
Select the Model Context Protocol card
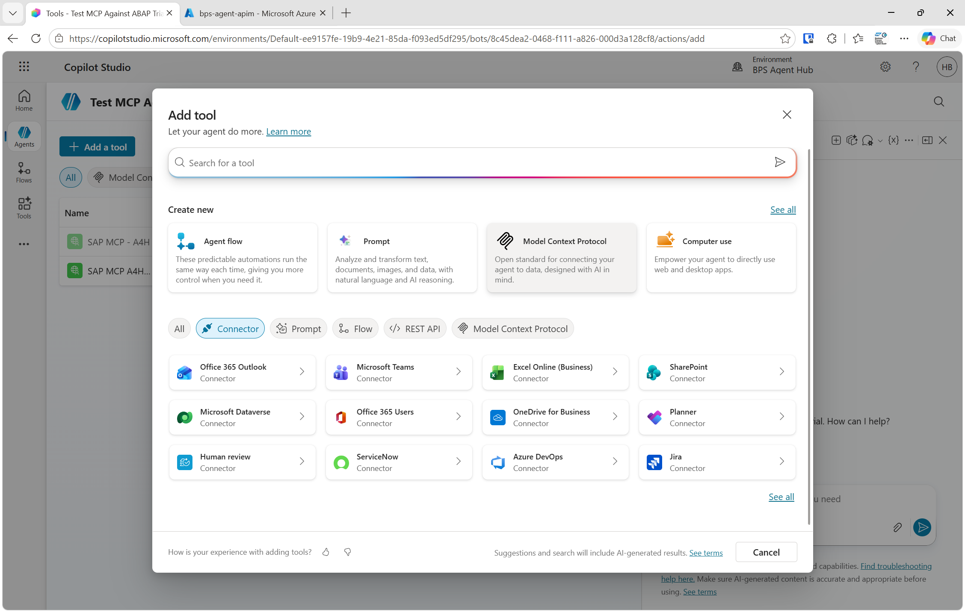pos(562,258)
